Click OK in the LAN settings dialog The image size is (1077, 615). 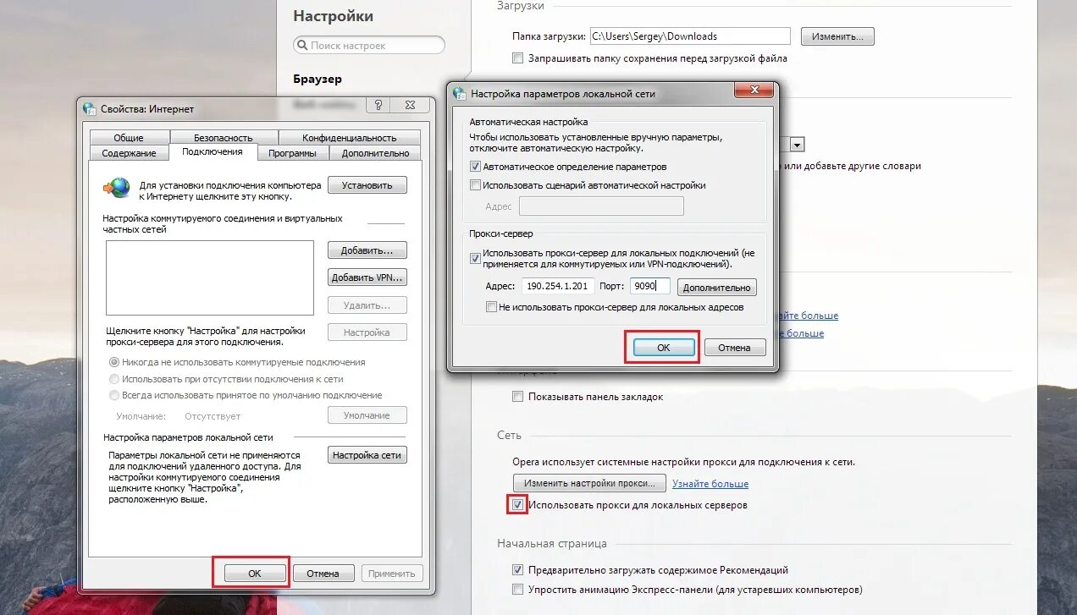pyautogui.click(x=663, y=348)
